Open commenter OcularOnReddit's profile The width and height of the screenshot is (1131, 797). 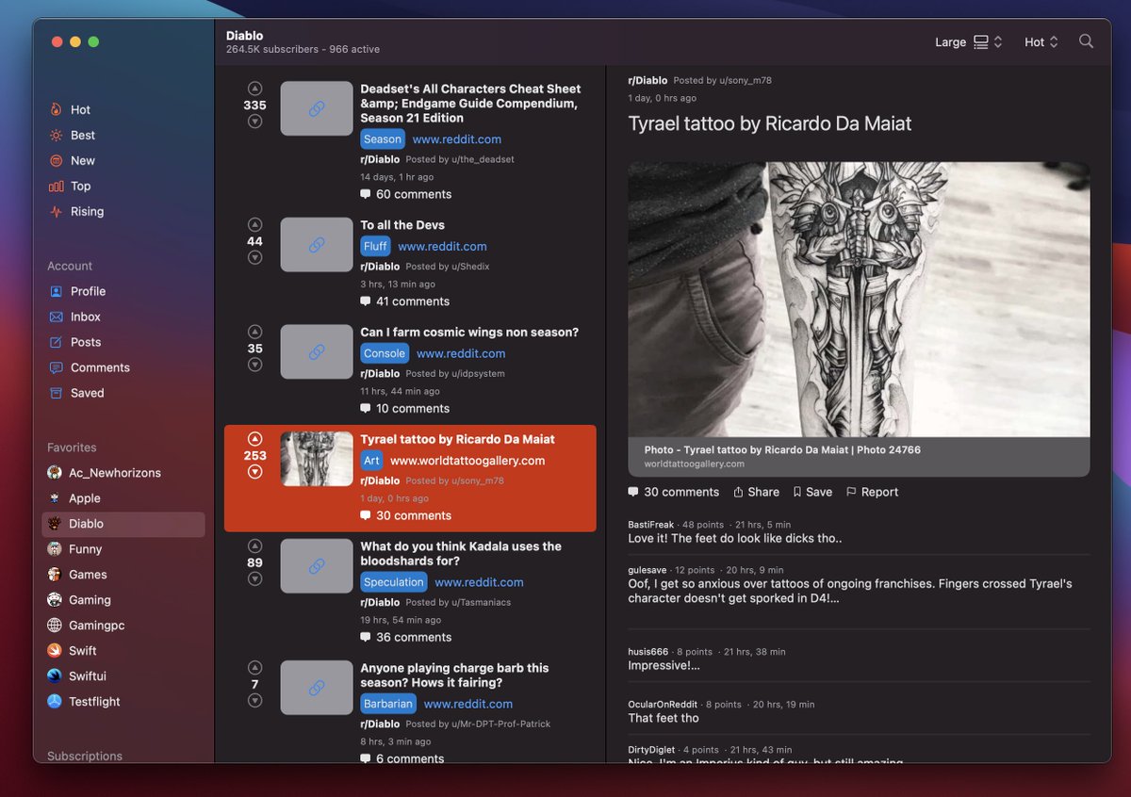(663, 704)
